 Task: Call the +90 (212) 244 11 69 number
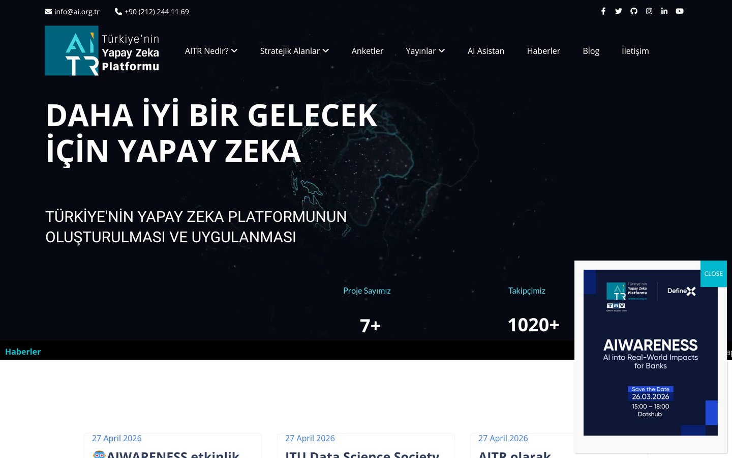pyautogui.click(x=157, y=12)
